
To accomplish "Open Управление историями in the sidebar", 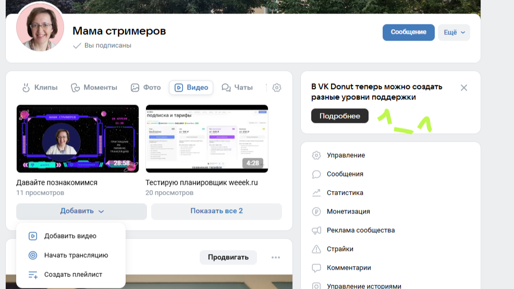I will click(364, 286).
